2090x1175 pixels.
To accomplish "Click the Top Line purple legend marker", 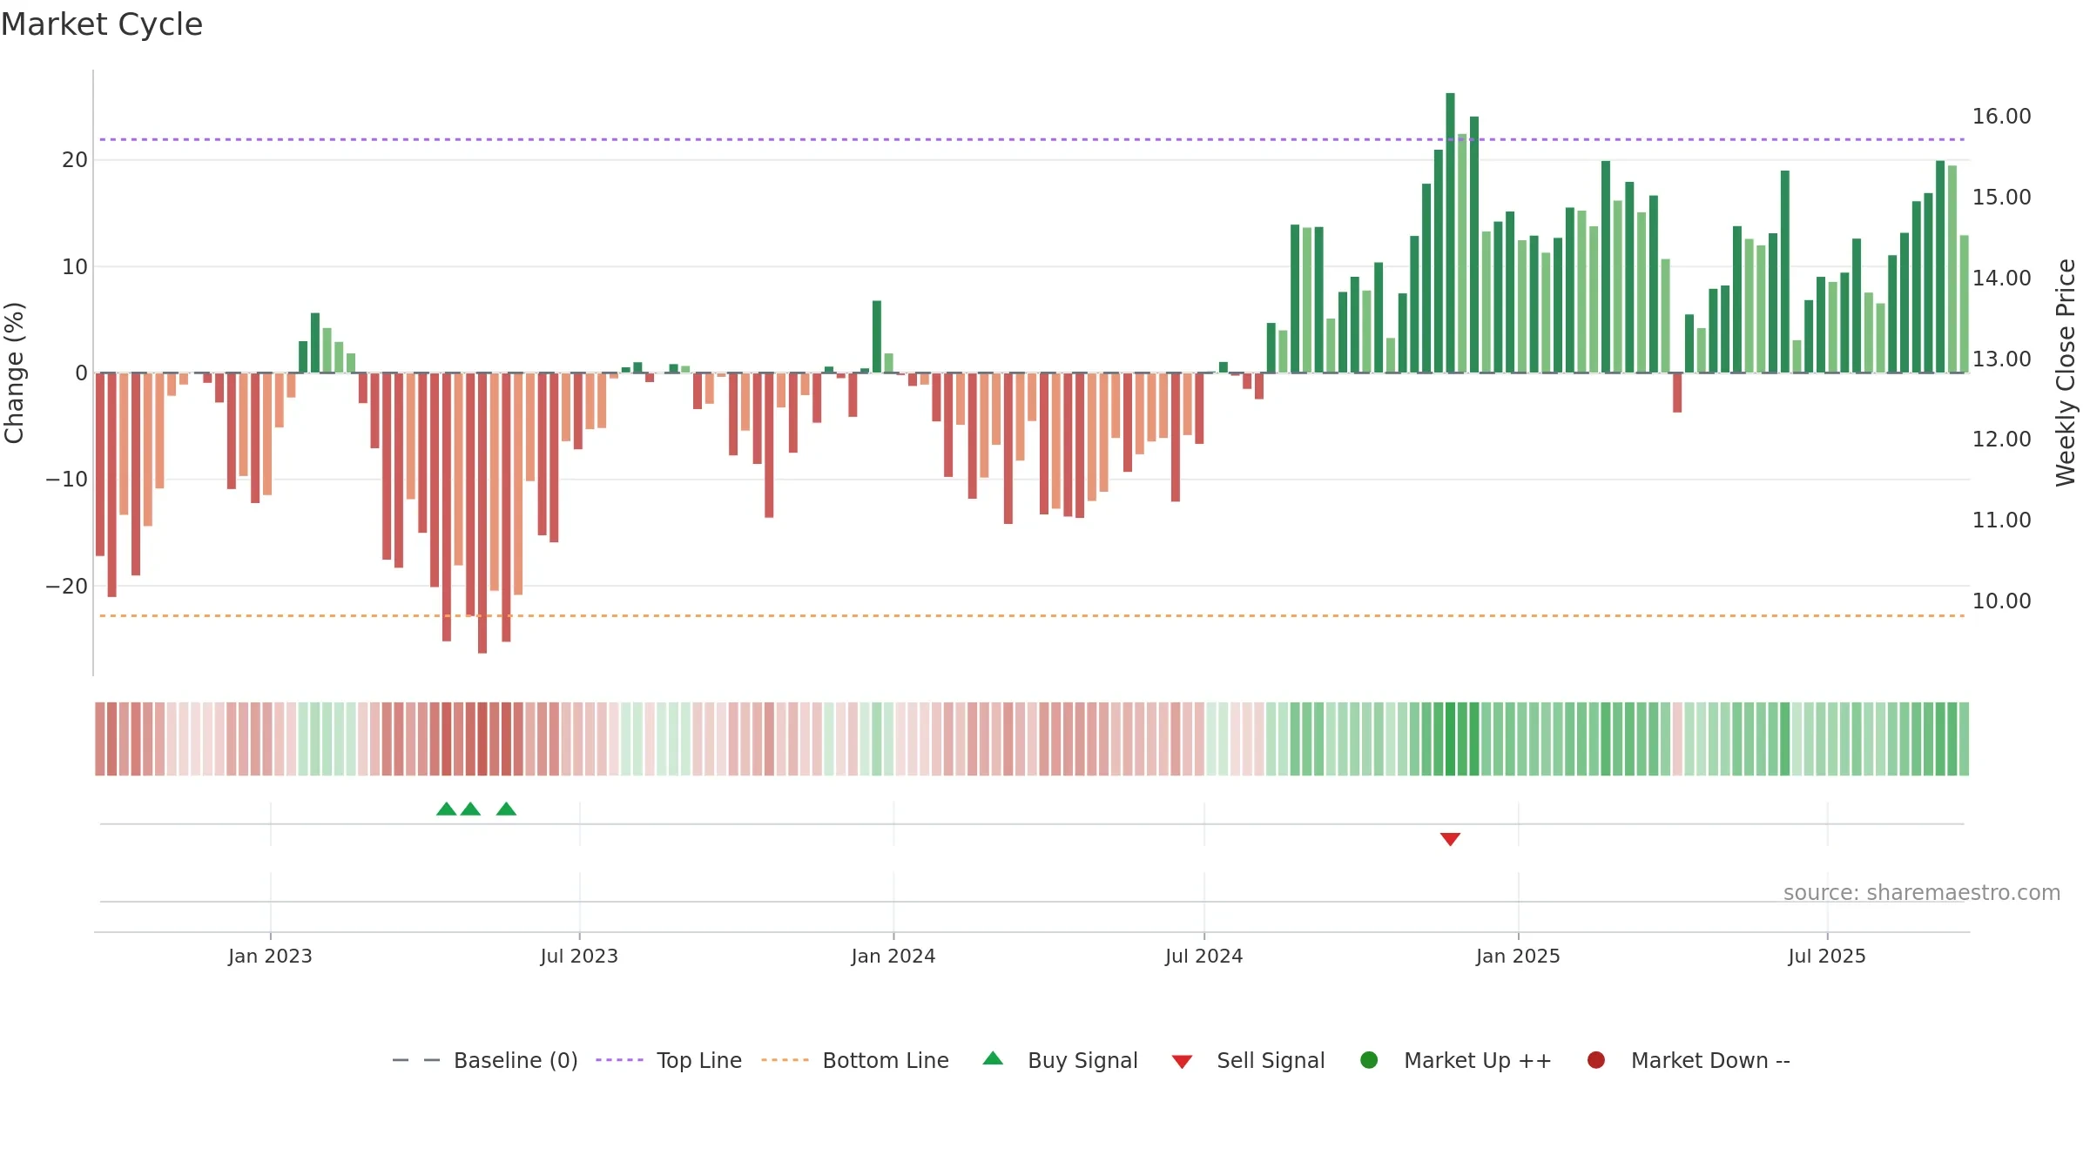I will tap(619, 1060).
